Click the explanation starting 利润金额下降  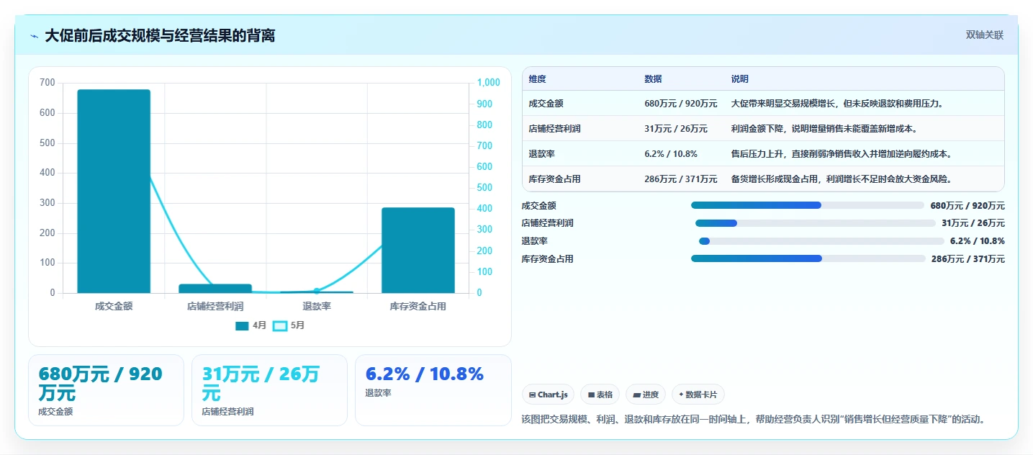tap(824, 129)
